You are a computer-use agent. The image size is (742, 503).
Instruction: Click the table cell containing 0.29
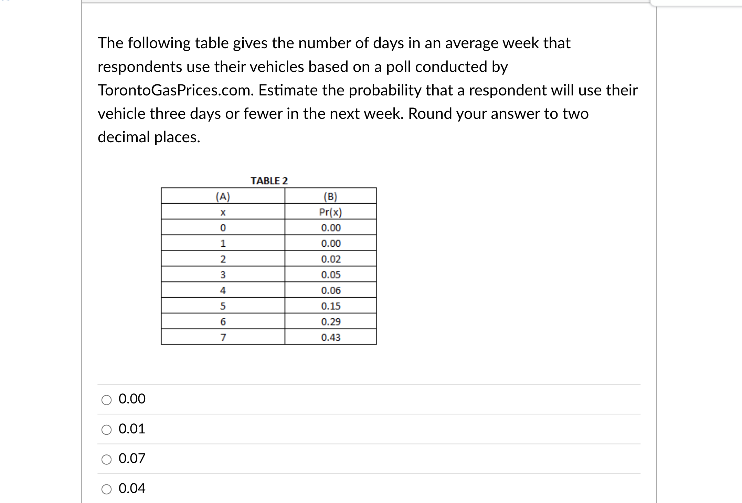click(x=331, y=322)
